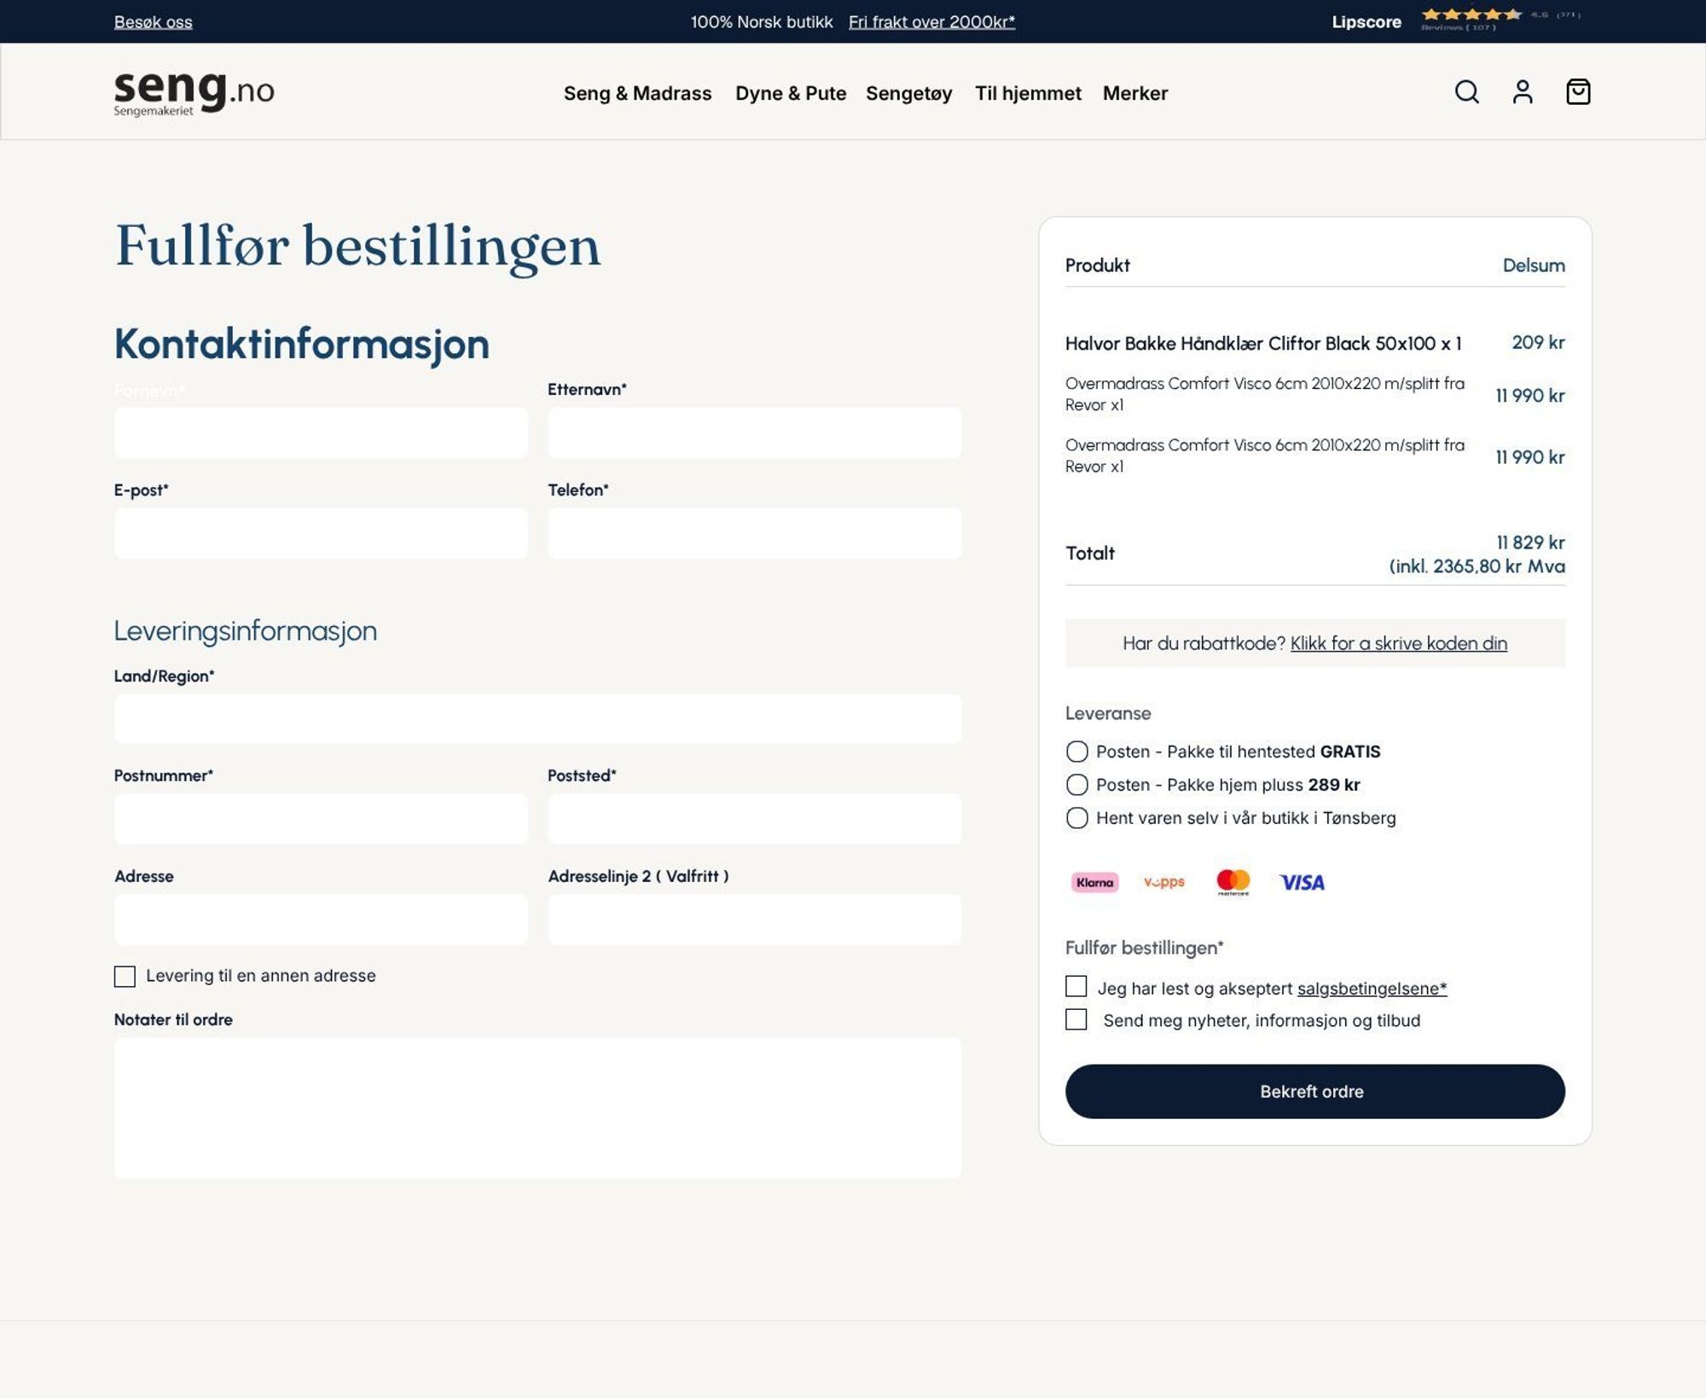Open Dyne & Pute menu
The image size is (1706, 1398).
click(x=791, y=93)
